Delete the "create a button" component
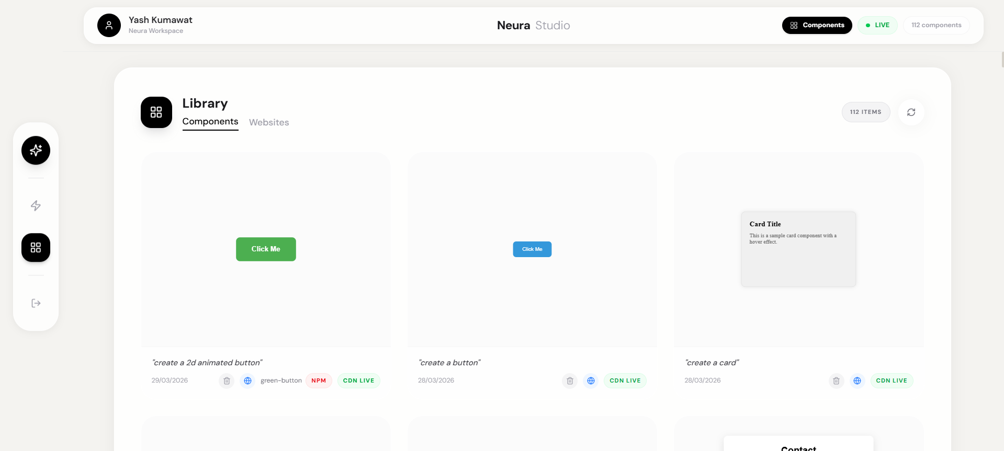Image resolution: width=1004 pixels, height=451 pixels. pyautogui.click(x=570, y=380)
